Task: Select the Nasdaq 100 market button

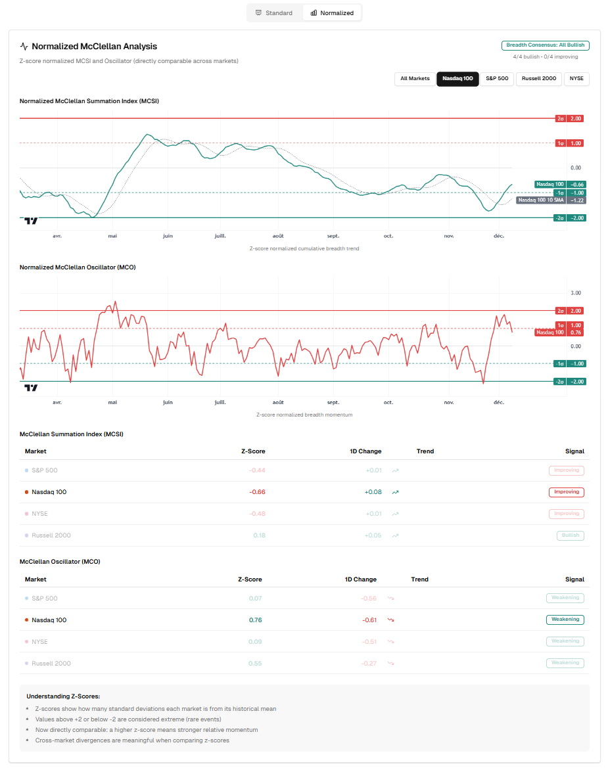Action: coord(457,79)
